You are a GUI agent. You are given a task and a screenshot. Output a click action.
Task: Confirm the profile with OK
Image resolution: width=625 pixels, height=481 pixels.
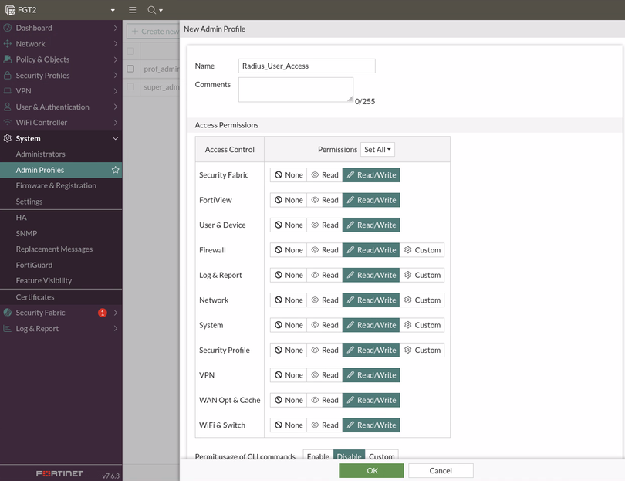371,471
